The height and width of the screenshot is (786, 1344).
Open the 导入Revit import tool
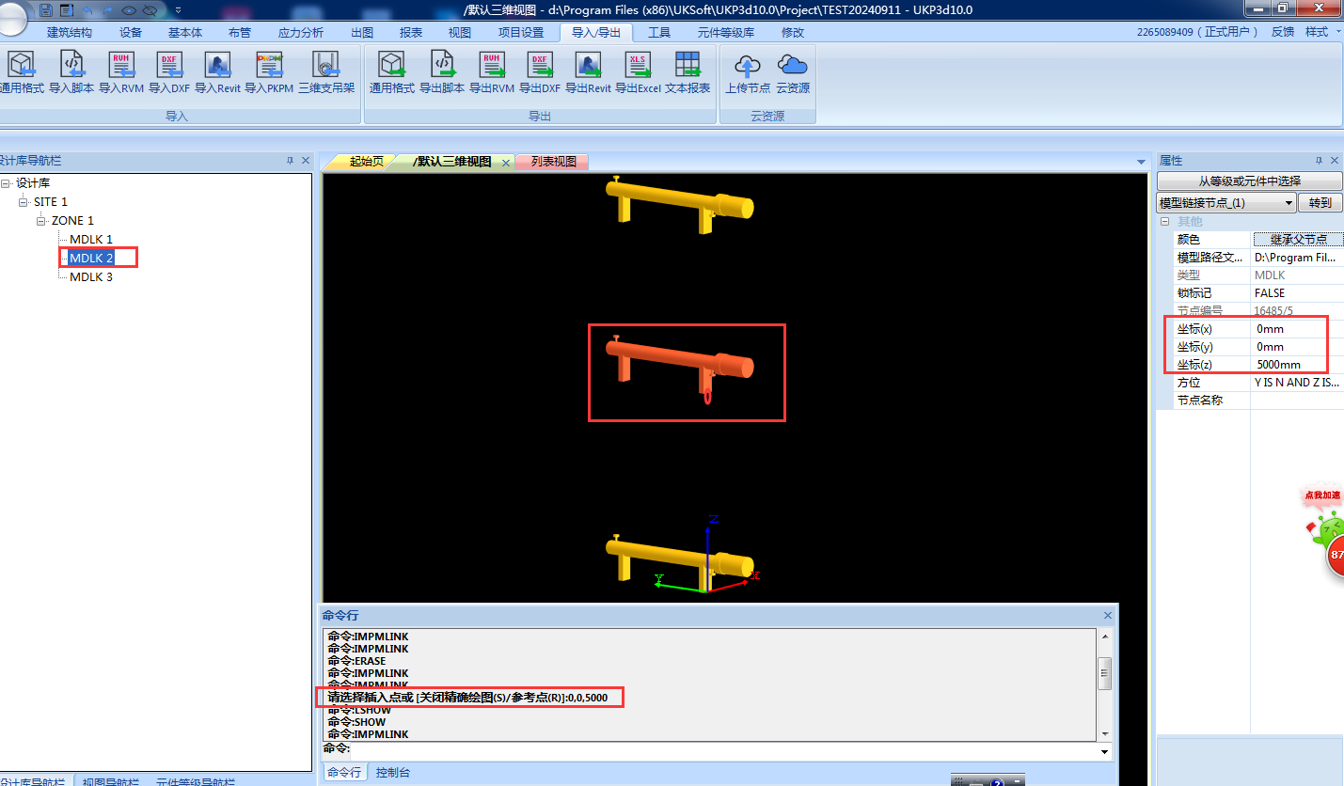tap(218, 65)
